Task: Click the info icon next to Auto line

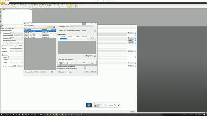Action: pos(71,72)
